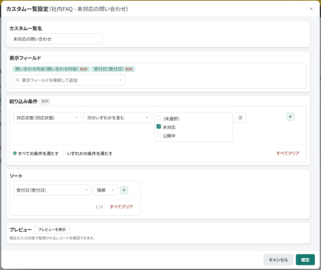The height and width of the screenshot is (270, 321).
Task: Click the 確定 button
Action: coord(305,260)
